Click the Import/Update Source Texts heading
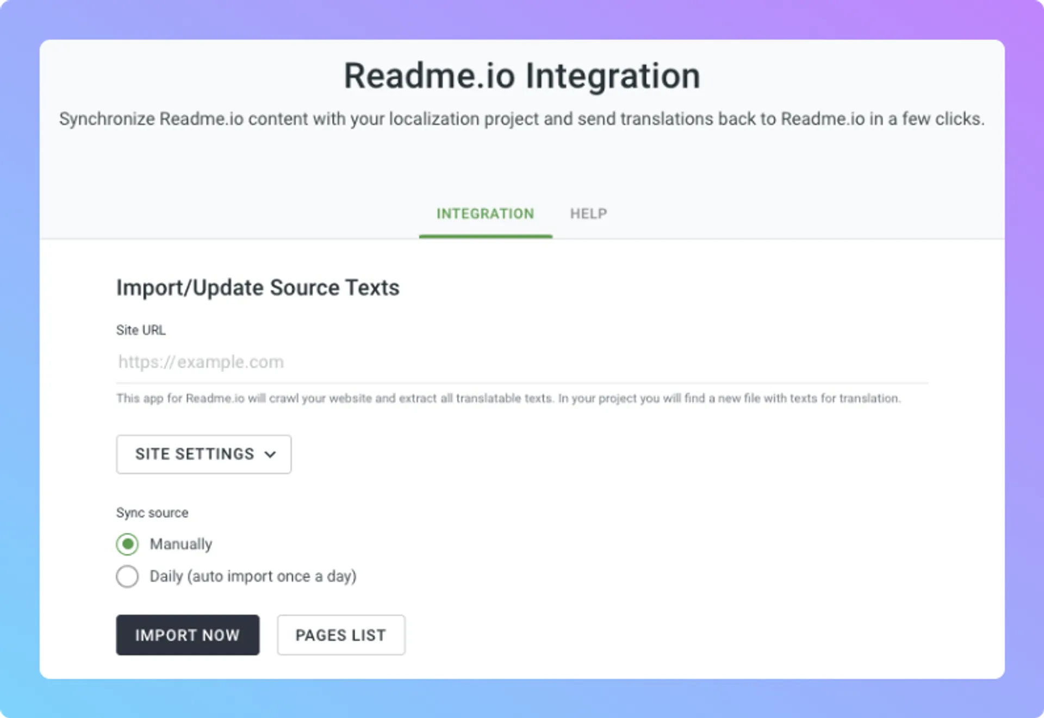 pyautogui.click(x=258, y=288)
